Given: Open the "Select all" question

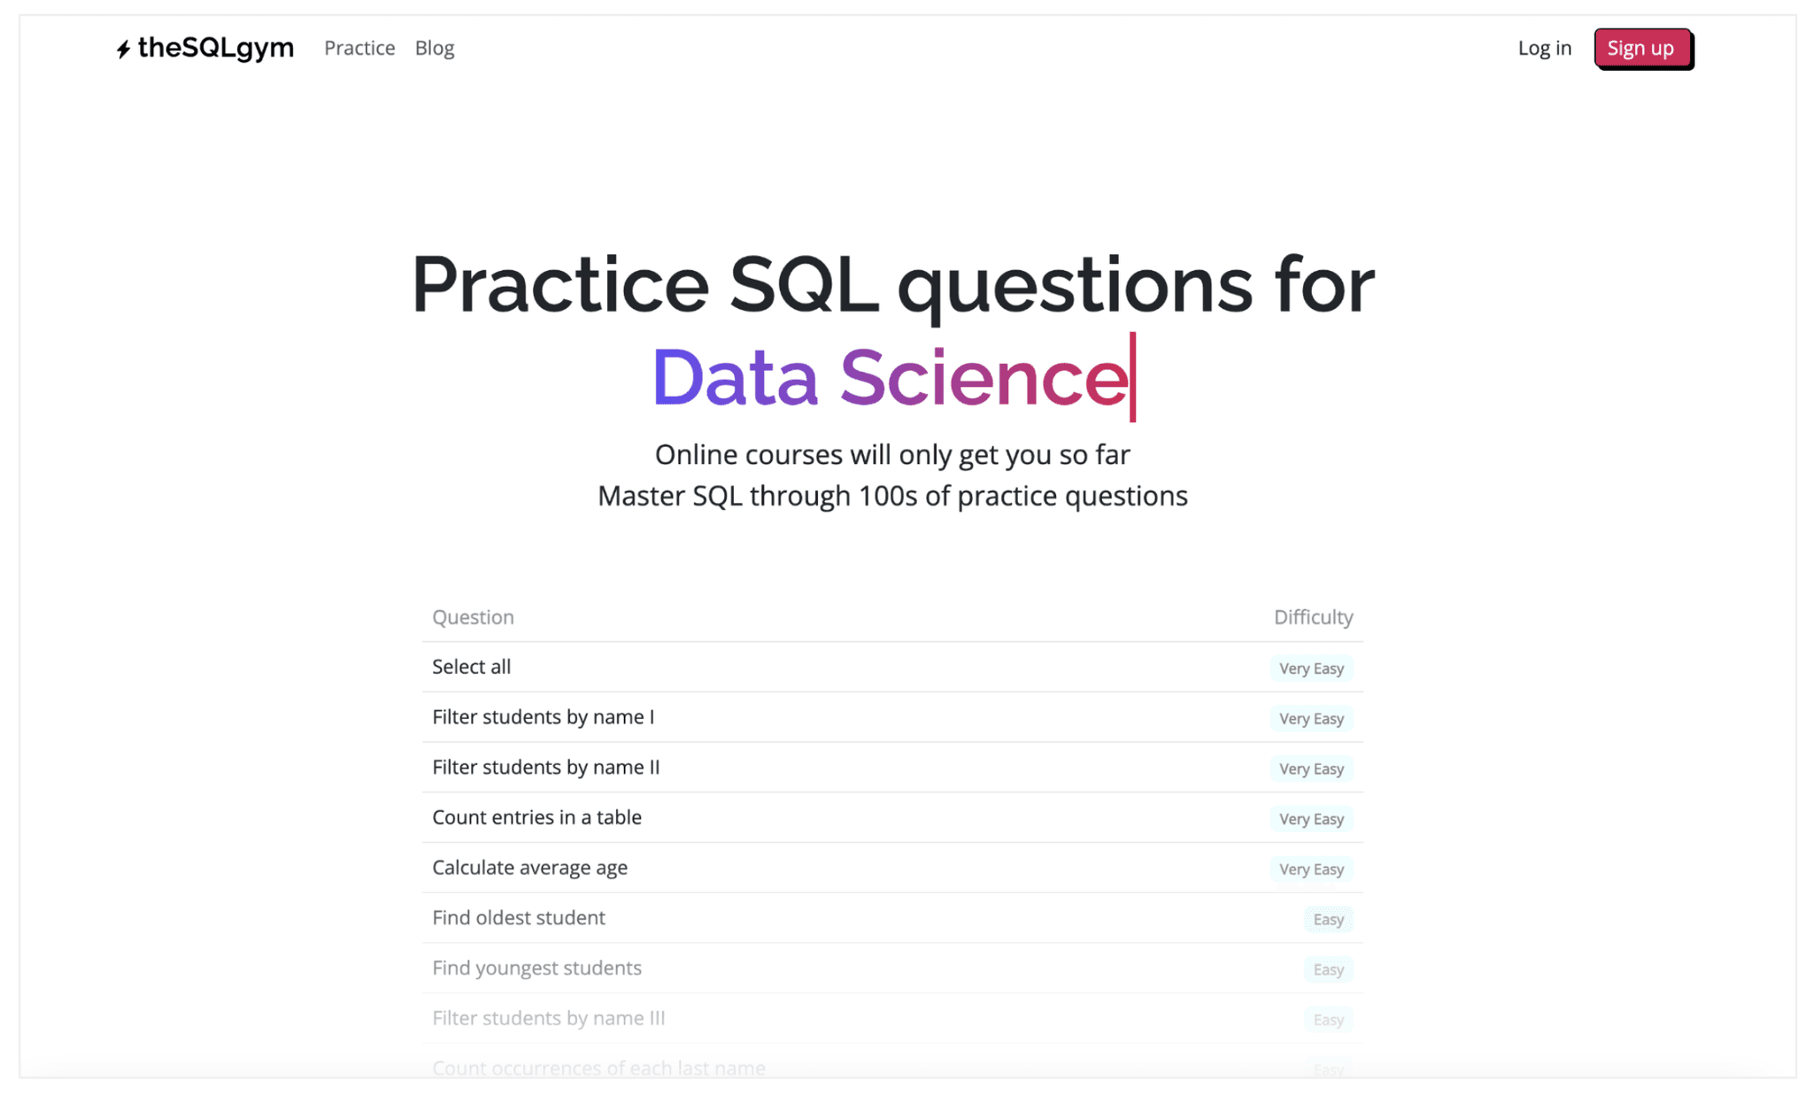Looking at the screenshot, I should coord(471,667).
